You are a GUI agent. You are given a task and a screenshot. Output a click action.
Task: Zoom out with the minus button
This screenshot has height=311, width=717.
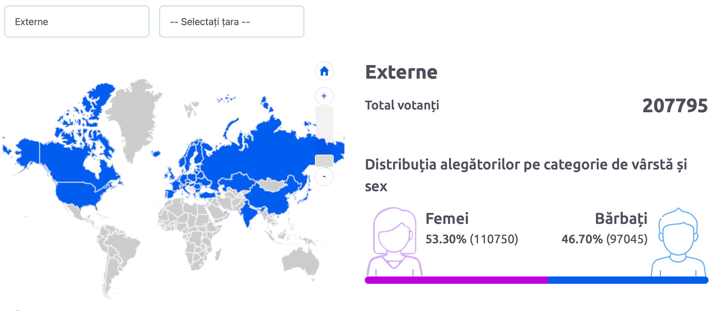(324, 176)
